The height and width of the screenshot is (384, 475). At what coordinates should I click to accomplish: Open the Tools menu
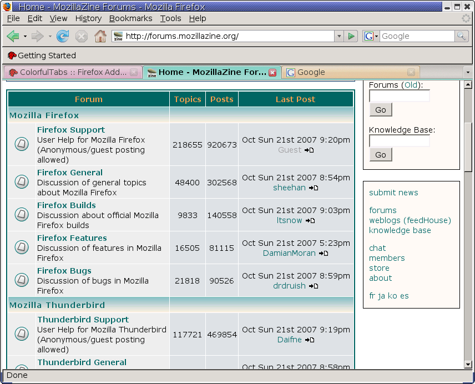(x=170, y=19)
